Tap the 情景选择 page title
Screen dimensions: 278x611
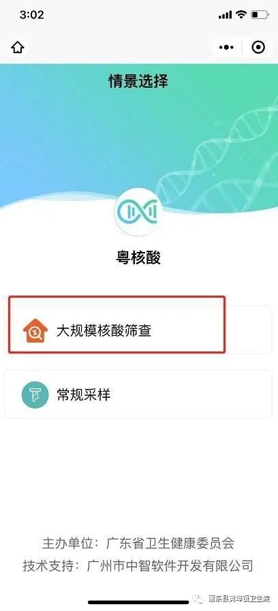138,82
